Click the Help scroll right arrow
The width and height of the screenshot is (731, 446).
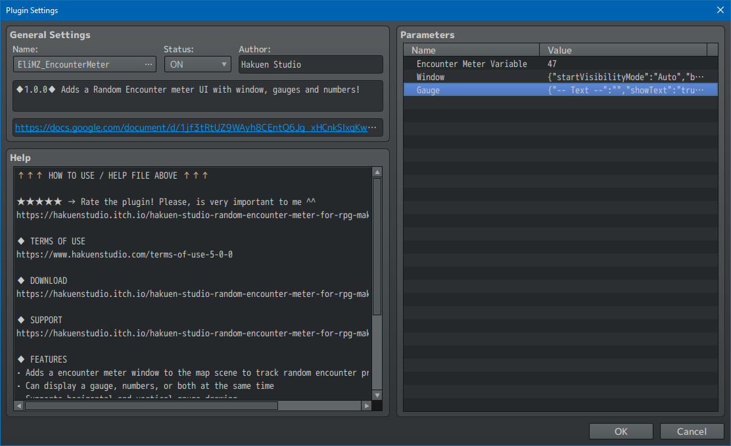click(x=366, y=406)
